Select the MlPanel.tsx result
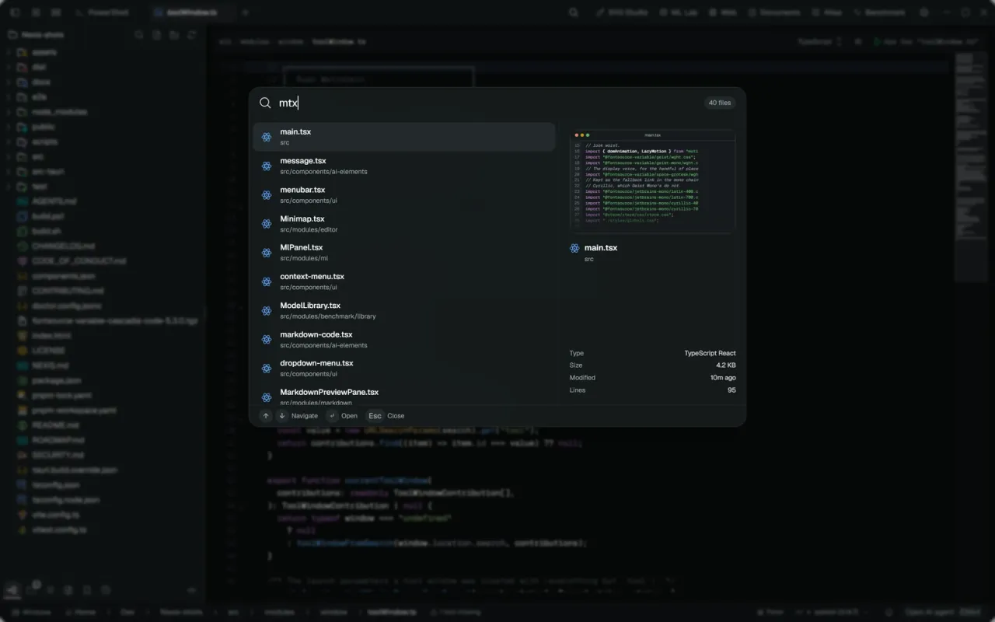995x622 pixels. click(404, 253)
